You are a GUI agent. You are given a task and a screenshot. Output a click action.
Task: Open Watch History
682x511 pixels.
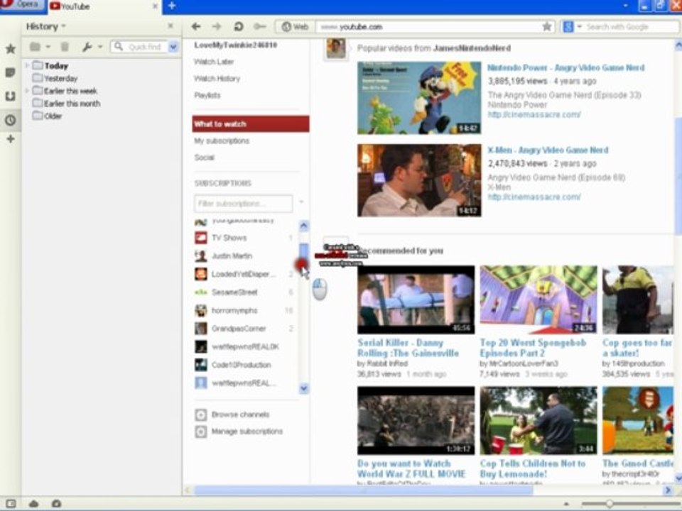[217, 79]
